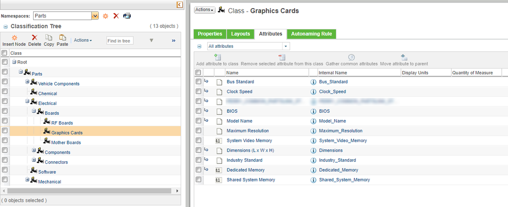The height and width of the screenshot is (207, 508).
Task: Open the All attributes filter dropdown
Action: coord(286,46)
